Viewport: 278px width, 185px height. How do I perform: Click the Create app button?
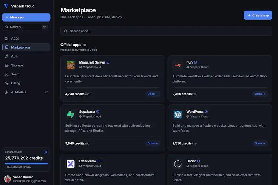(258, 15)
